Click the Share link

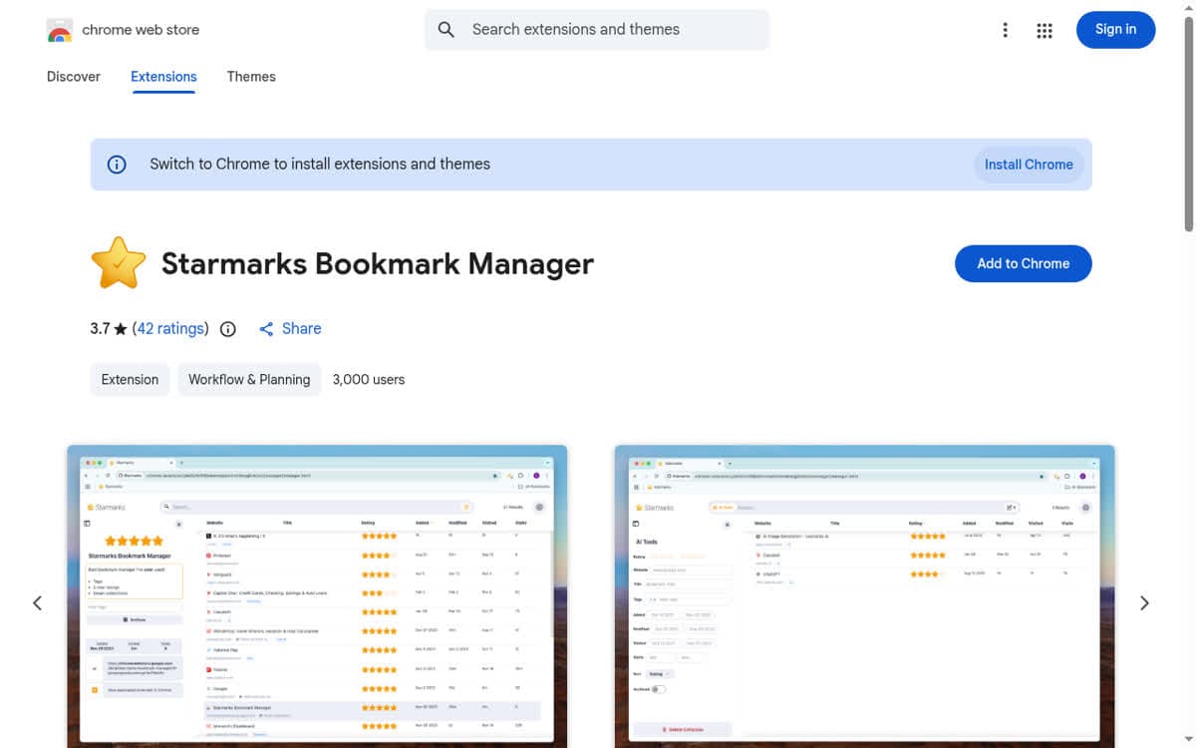click(301, 329)
